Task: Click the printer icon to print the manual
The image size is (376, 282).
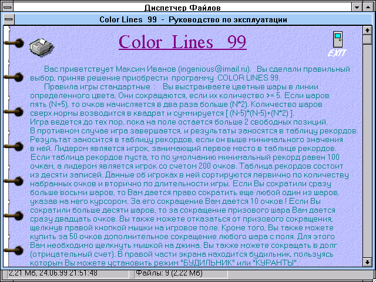Action: [42, 47]
